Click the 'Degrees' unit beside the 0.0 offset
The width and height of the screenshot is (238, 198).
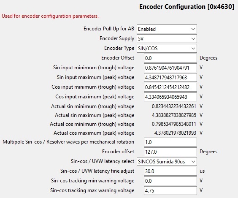pyautogui.click(x=208, y=58)
